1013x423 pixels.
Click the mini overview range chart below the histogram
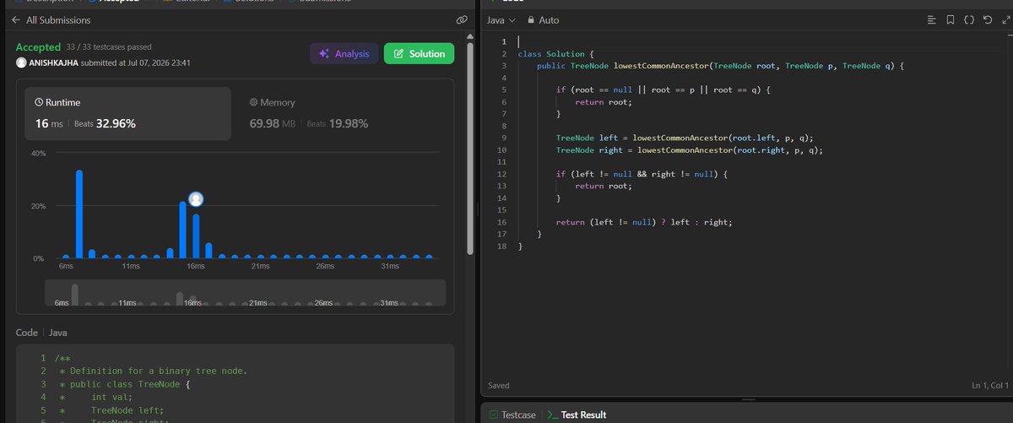point(245,294)
